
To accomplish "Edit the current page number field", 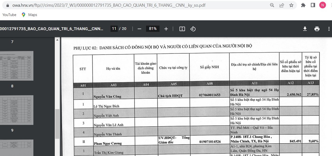I will pyautogui.click(x=114, y=29).
